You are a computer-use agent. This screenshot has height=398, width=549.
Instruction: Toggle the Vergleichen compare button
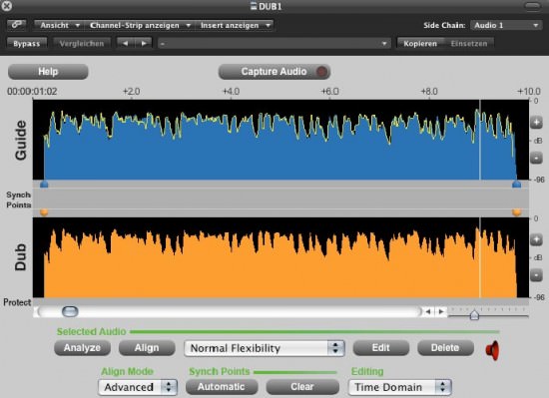click(x=82, y=43)
